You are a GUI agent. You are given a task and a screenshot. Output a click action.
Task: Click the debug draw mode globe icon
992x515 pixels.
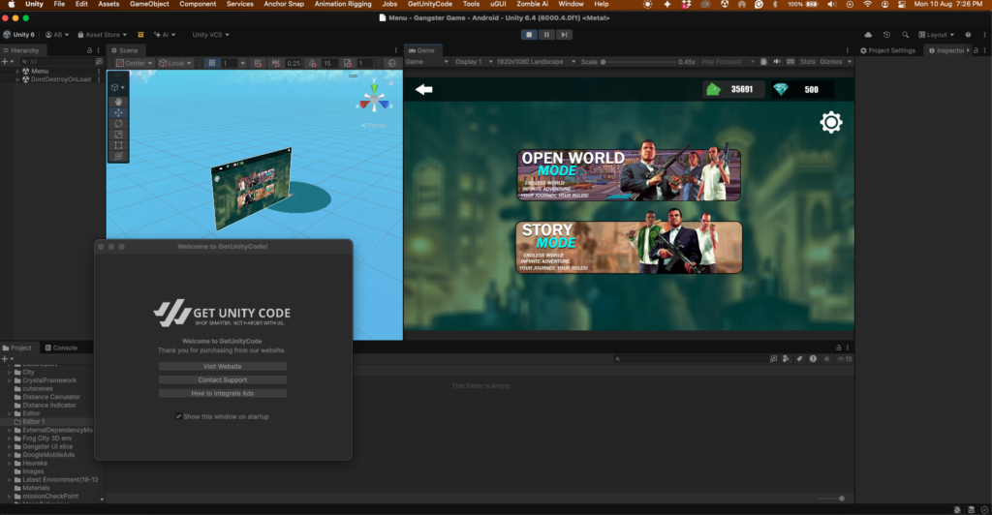click(x=391, y=63)
